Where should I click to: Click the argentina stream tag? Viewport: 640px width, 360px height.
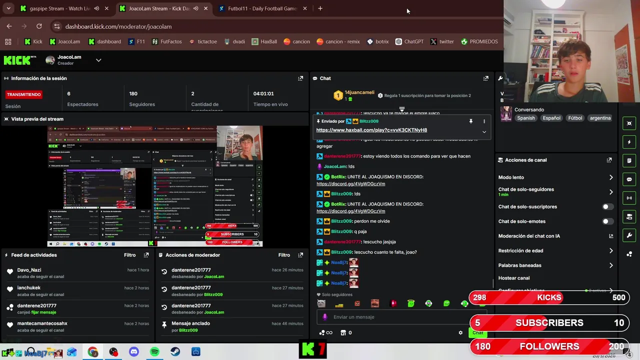(600, 118)
